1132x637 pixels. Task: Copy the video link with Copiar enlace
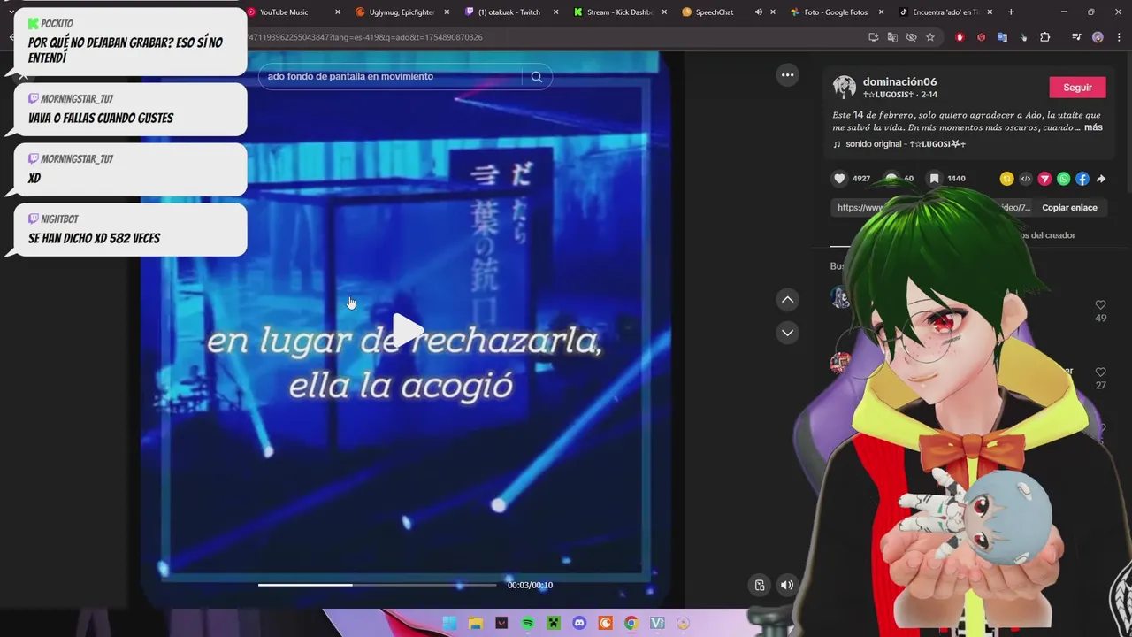[x=1069, y=208]
